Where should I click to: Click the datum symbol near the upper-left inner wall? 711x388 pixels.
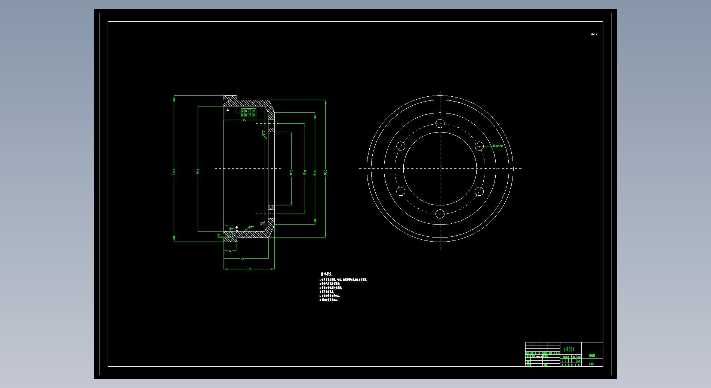228,109
